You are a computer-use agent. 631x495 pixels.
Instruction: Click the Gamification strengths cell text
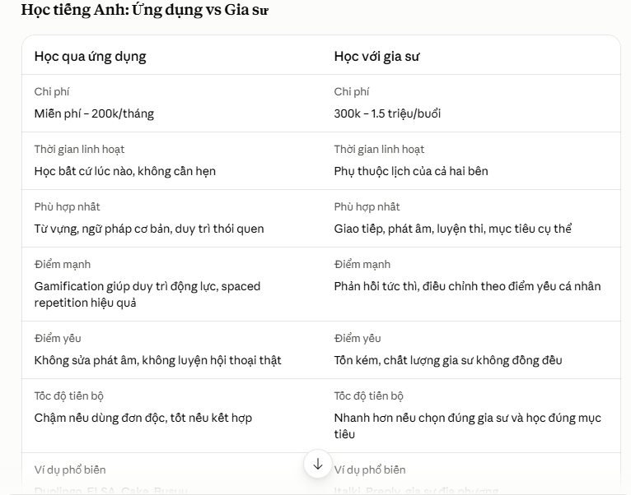click(147, 294)
